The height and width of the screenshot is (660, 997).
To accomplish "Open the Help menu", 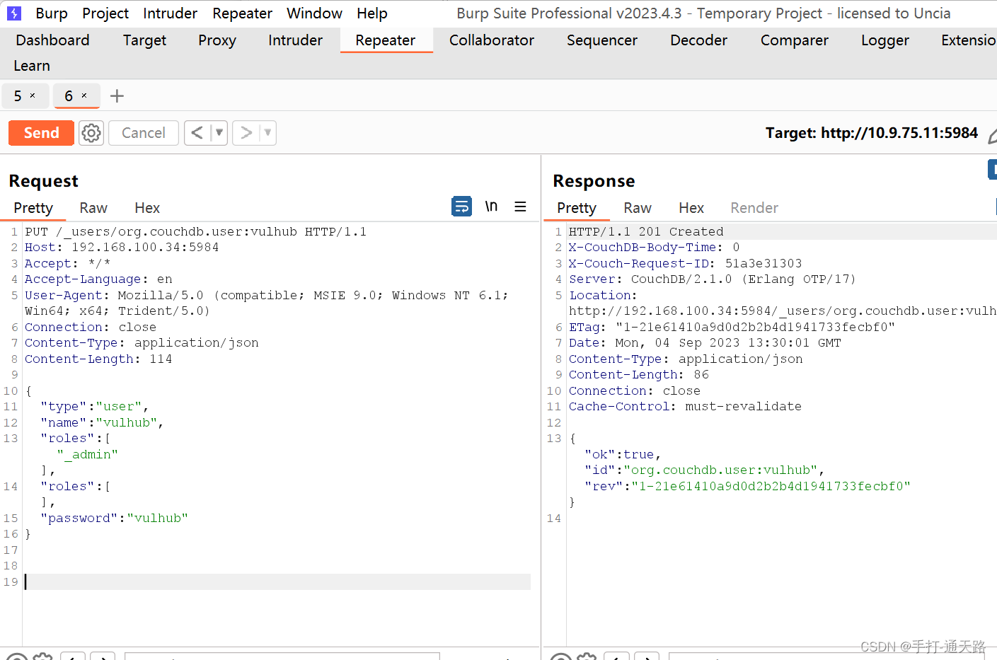I will [x=371, y=13].
